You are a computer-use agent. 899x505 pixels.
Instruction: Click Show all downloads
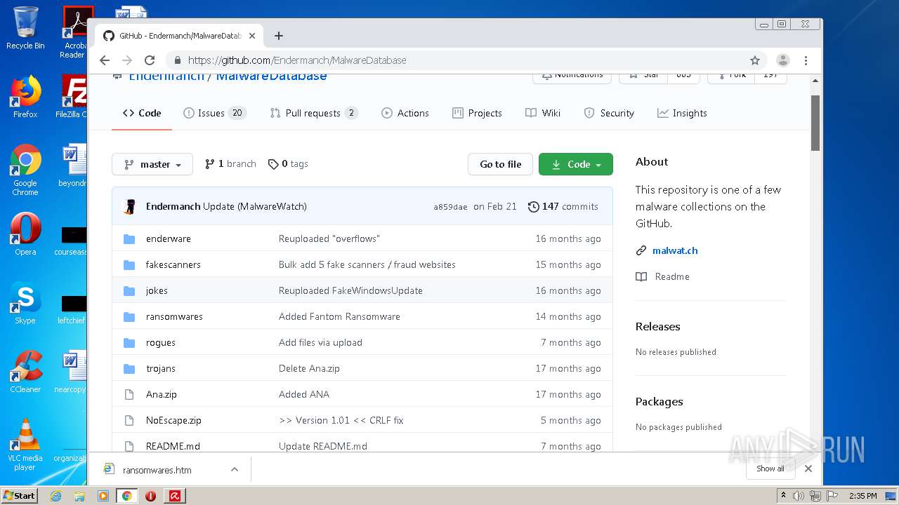(770, 469)
